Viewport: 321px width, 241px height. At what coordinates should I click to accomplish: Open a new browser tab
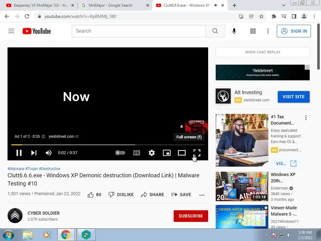coord(234,6)
